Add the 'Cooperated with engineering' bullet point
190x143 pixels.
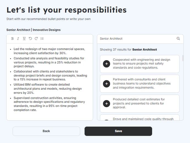point(106,64)
